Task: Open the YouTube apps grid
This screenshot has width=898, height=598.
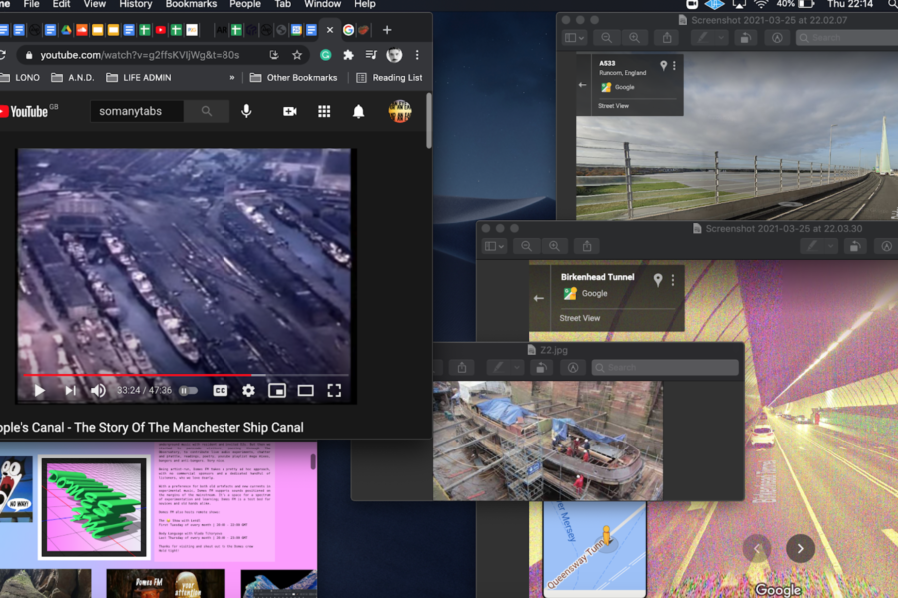Action: point(324,111)
